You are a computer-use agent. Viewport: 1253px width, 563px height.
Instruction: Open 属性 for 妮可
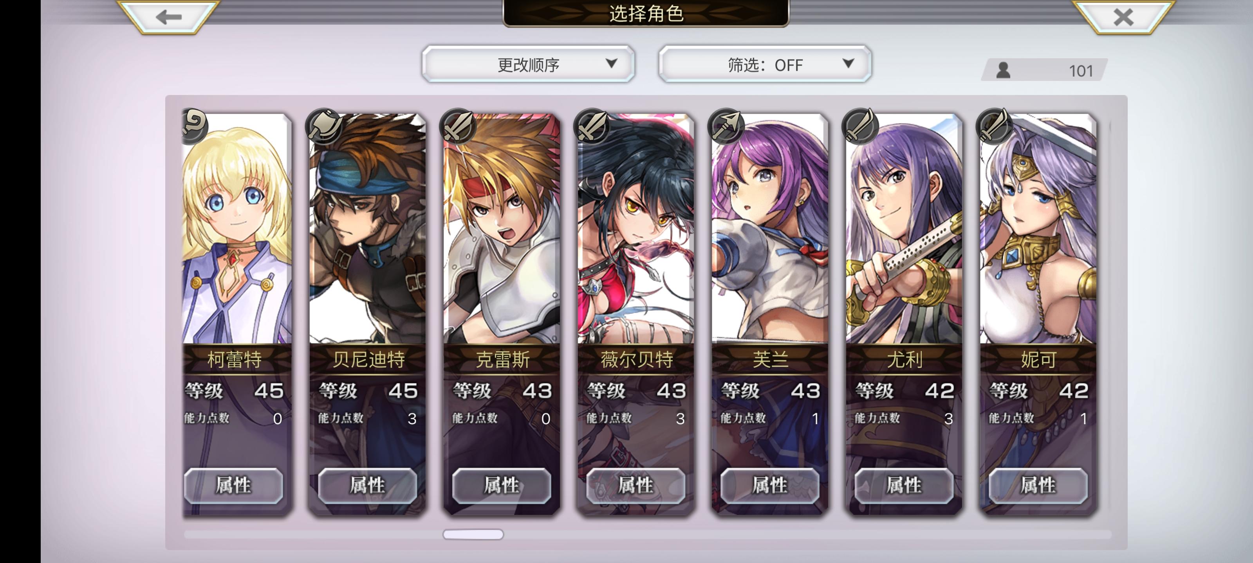pos(1038,485)
